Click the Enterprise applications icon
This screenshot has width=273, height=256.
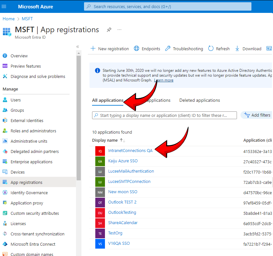click(x=5, y=162)
